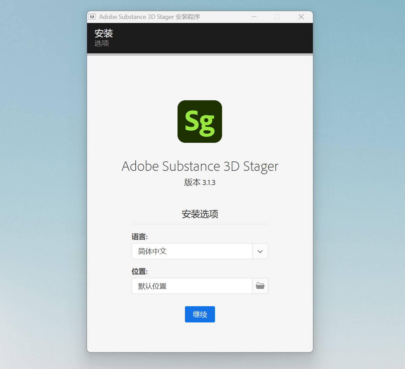Click the Adobe Substance 3D Stager title
The width and height of the screenshot is (405, 369).
tap(200, 166)
